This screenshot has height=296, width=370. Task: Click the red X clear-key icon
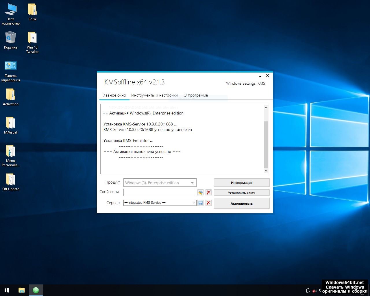point(208,192)
